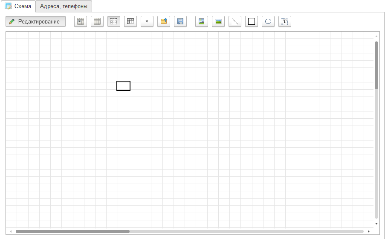Open file using folder icon

(163, 21)
